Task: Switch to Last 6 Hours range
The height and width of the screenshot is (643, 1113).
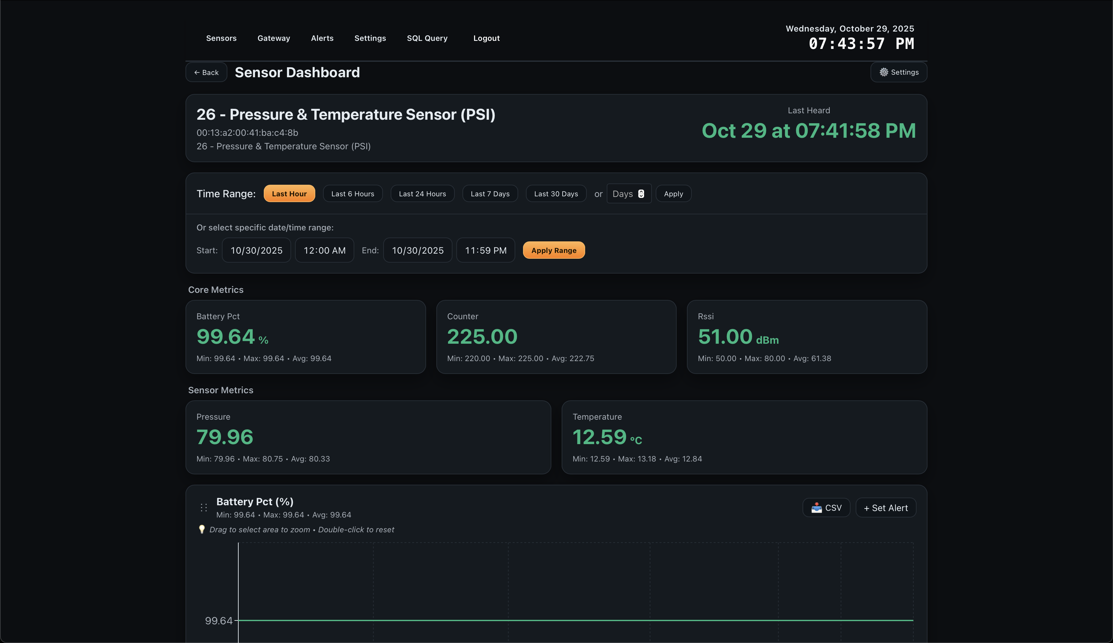Action: point(352,194)
